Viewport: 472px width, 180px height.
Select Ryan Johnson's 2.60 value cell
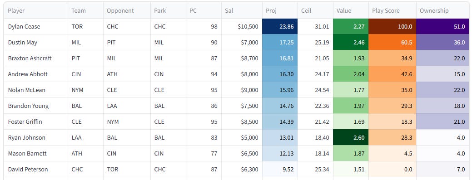pyautogui.click(x=351, y=138)
